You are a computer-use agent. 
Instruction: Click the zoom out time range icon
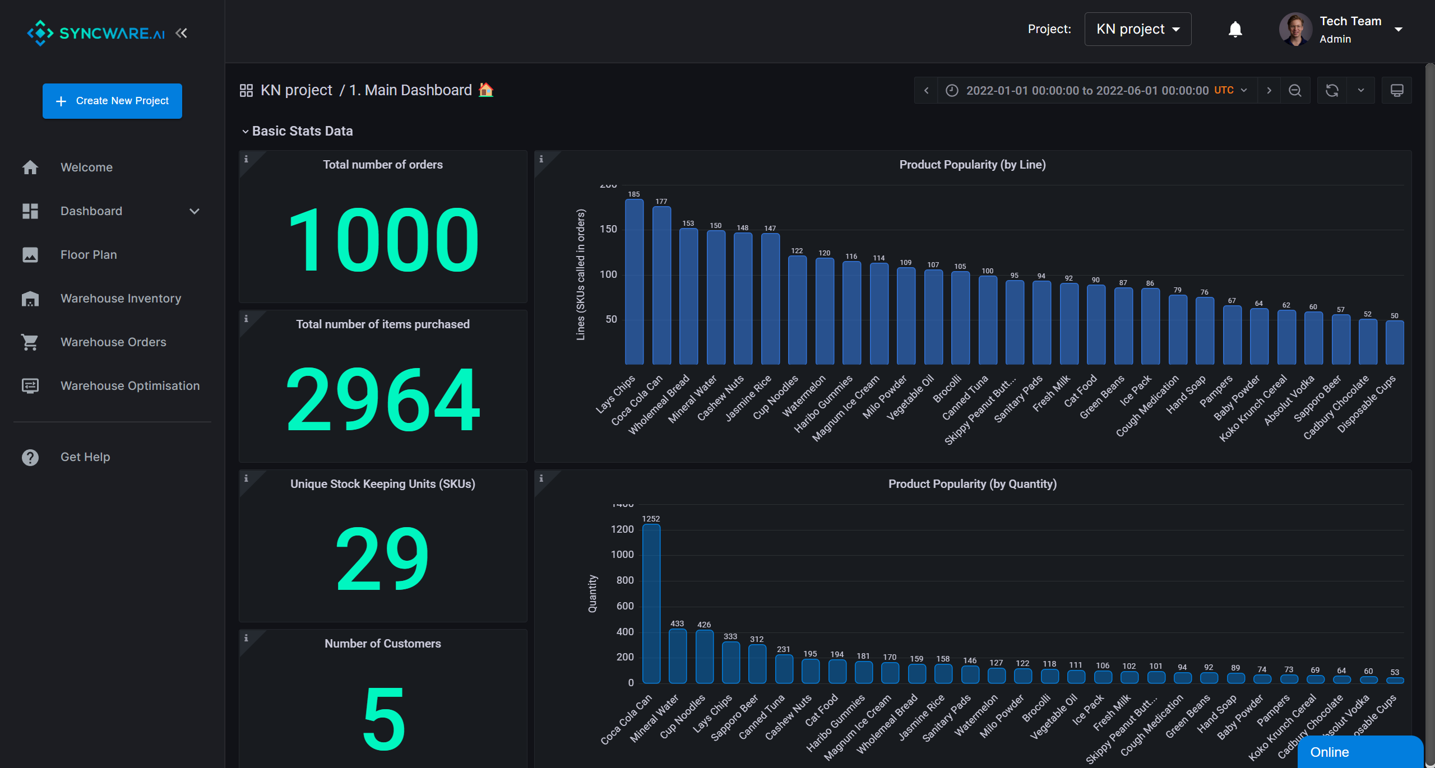click(1295, 91)
